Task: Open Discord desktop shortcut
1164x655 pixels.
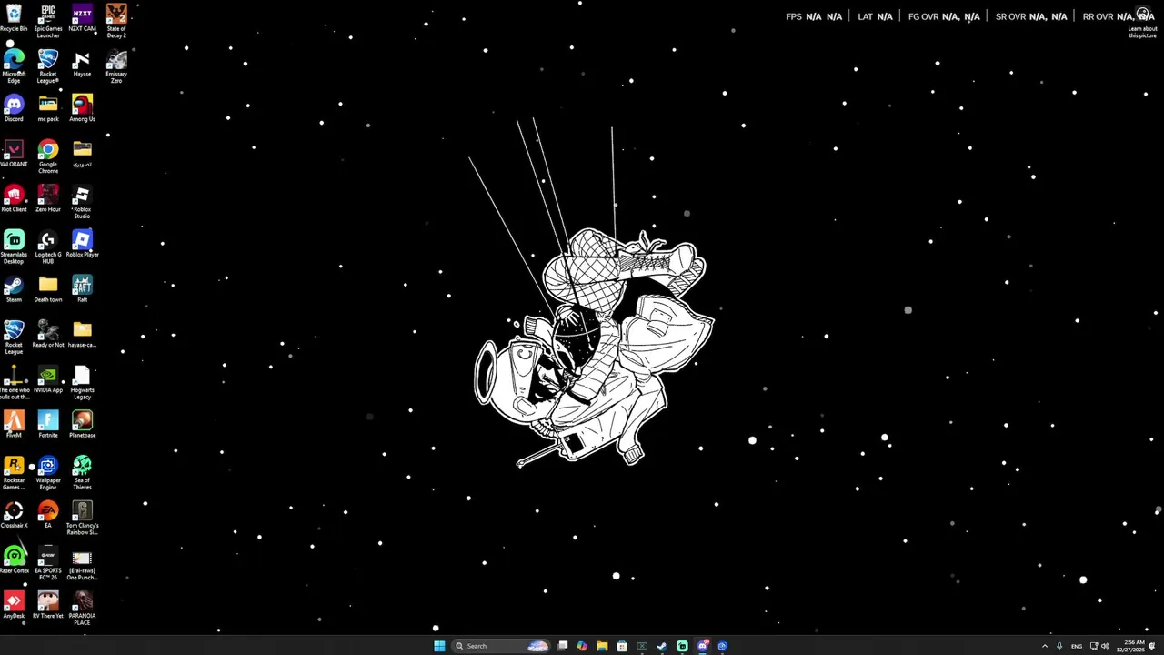Action: 14,108
